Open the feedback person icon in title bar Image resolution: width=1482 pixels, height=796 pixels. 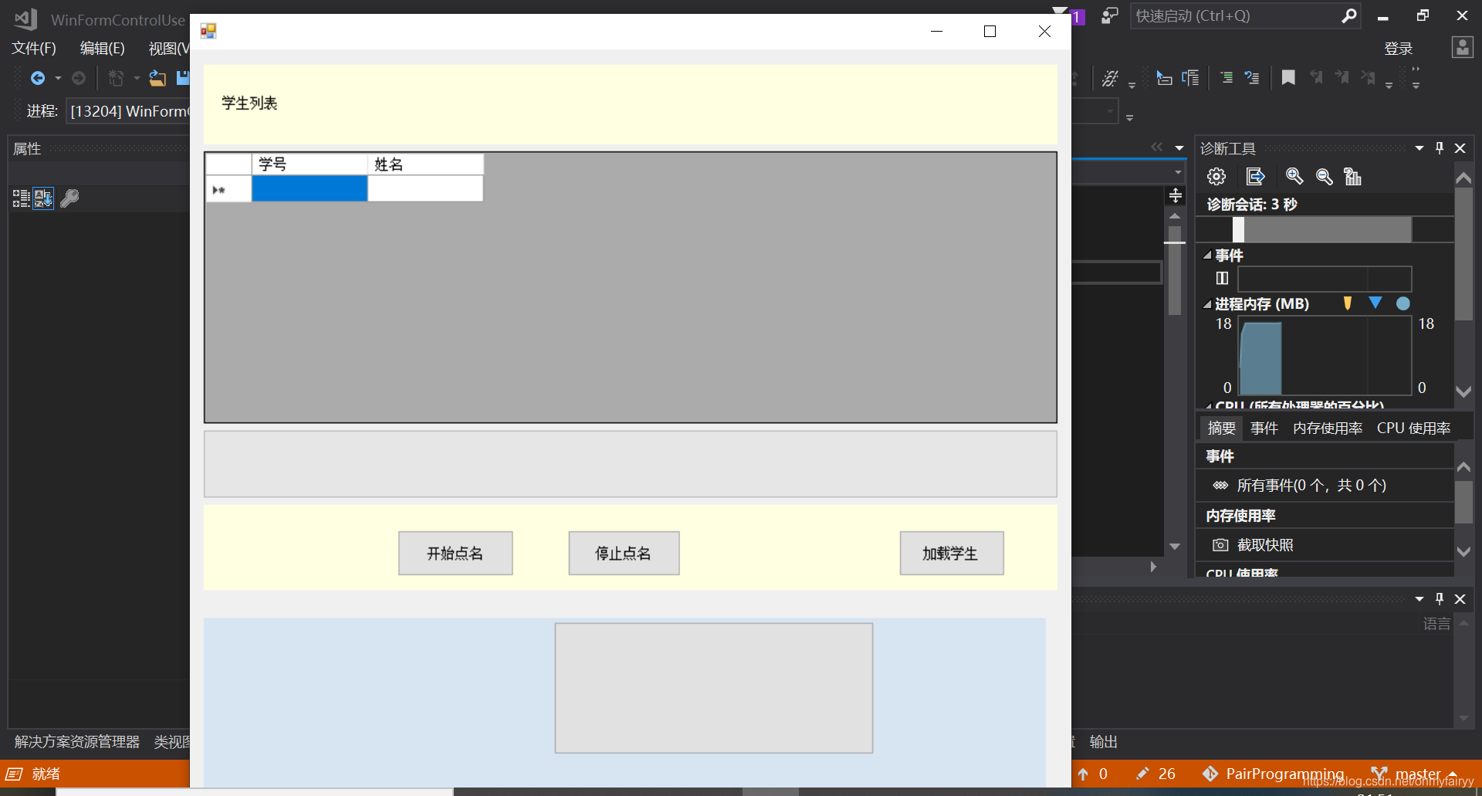coord(1110,15)
